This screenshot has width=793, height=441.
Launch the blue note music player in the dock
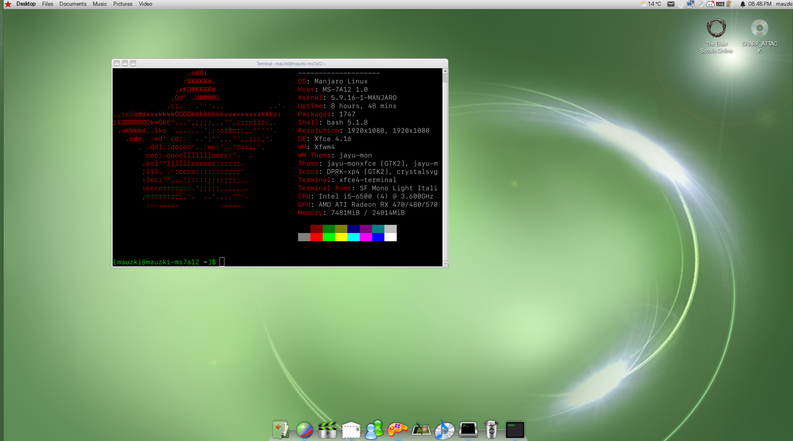pyautogui.click(x=445, y=429)
